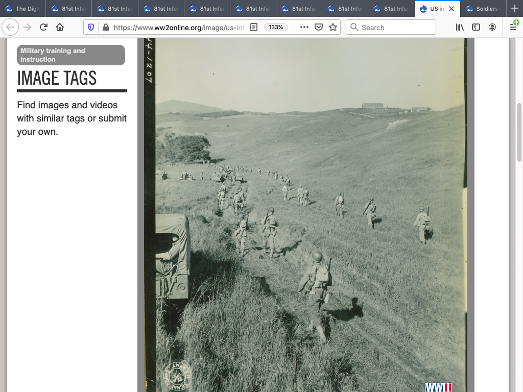Toggle the sidebar panel

point(476,28)
